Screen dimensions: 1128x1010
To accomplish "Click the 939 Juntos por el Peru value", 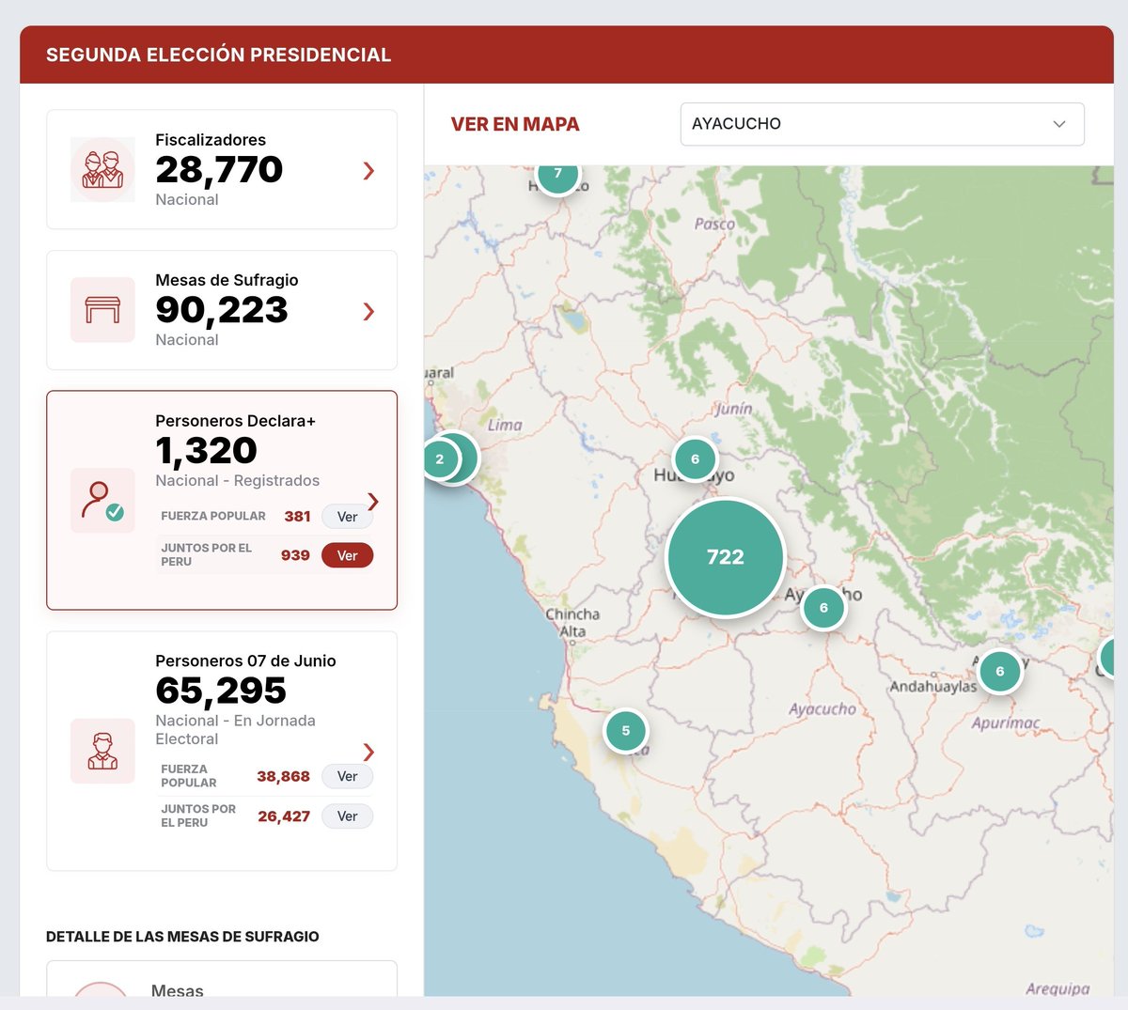I will (295, 555).
